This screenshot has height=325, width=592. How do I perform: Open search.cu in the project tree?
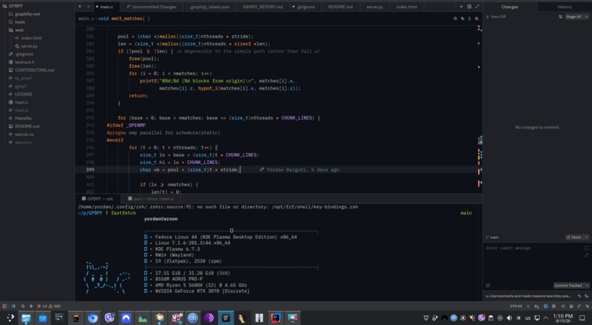pyautogui.click(x=24, y=134)
